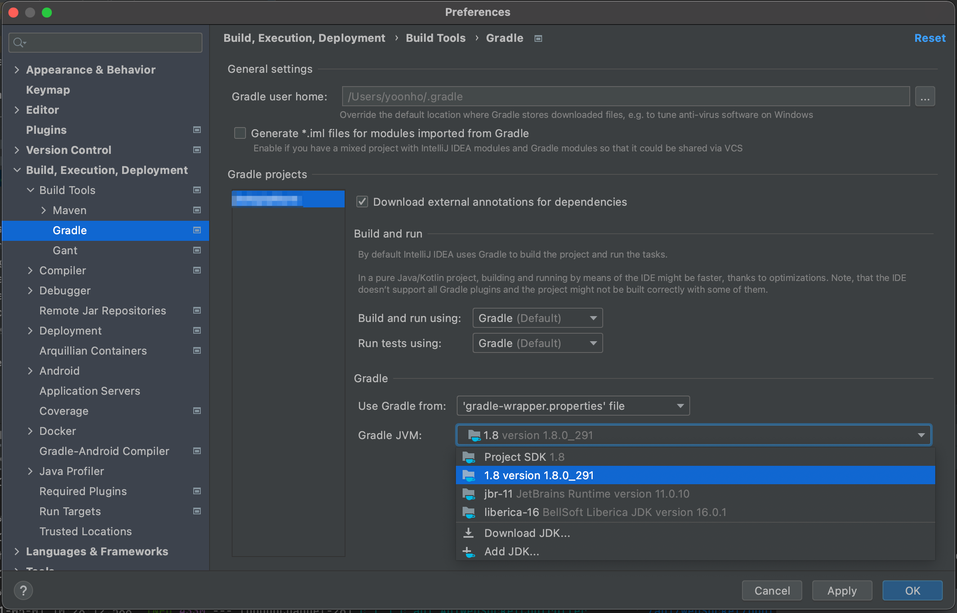Click project-level settings icon beside Plugins
957x613 pixels.
pos(197,130)
